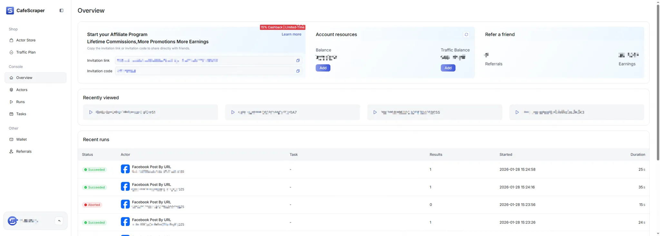The image size is (660, 236).
Task: Click the Facebook icon for the 15:23:26 run
Action: (125, 222)
